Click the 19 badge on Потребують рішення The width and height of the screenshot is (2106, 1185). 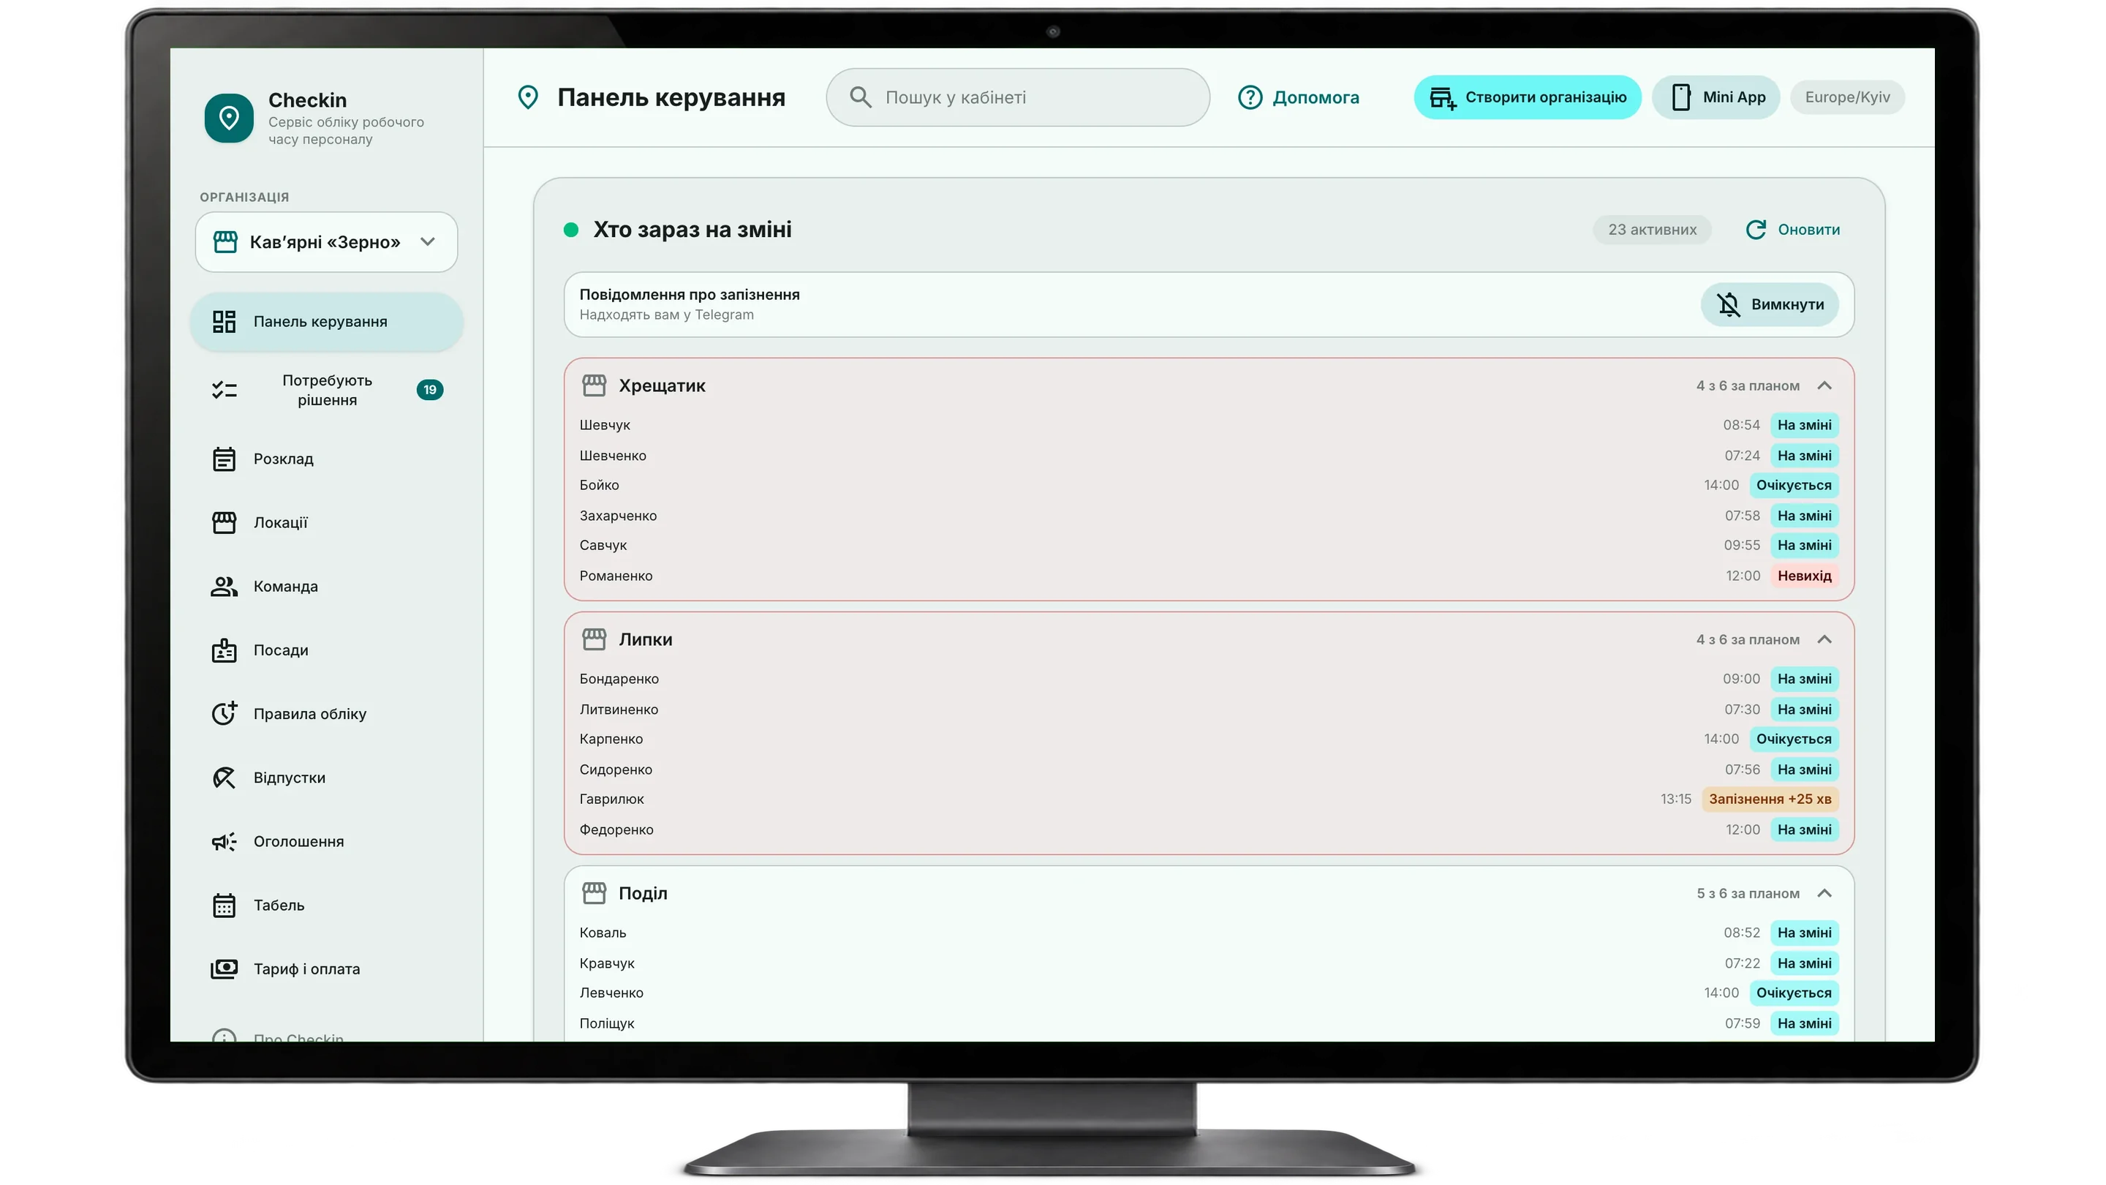pos(430,390)
